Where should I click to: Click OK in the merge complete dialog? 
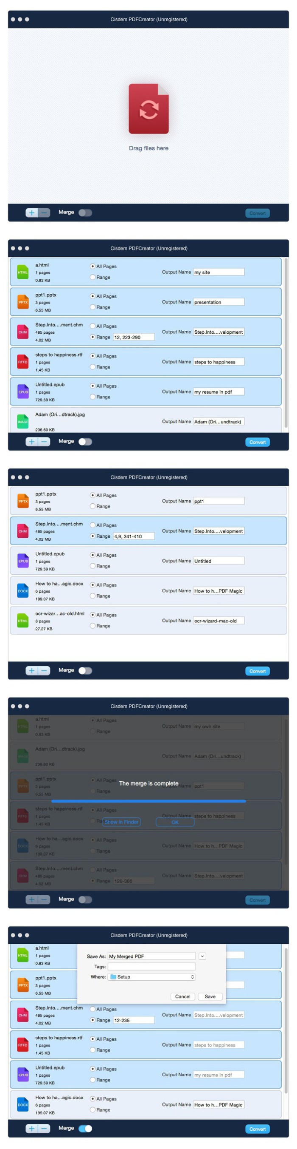(175, 822)
